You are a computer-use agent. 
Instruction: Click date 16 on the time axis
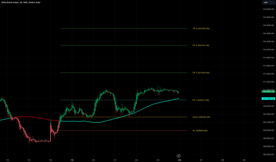51,160
